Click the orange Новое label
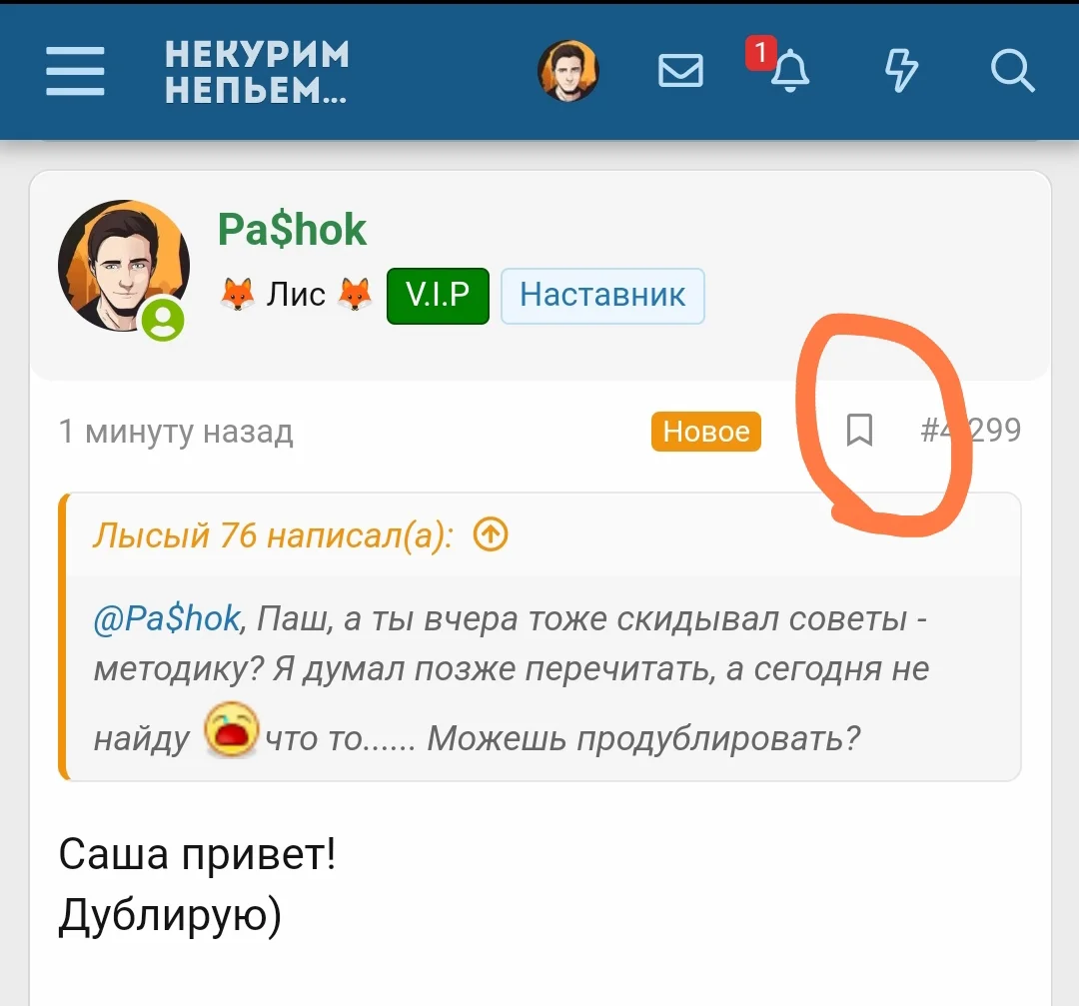 (706, 432)
